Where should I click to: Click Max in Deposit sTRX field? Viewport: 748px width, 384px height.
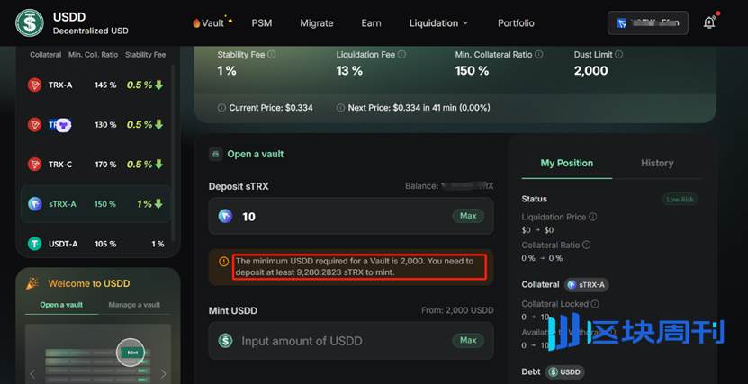[468, 216]
